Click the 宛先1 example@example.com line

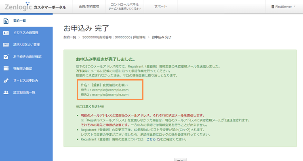point(105,90)
